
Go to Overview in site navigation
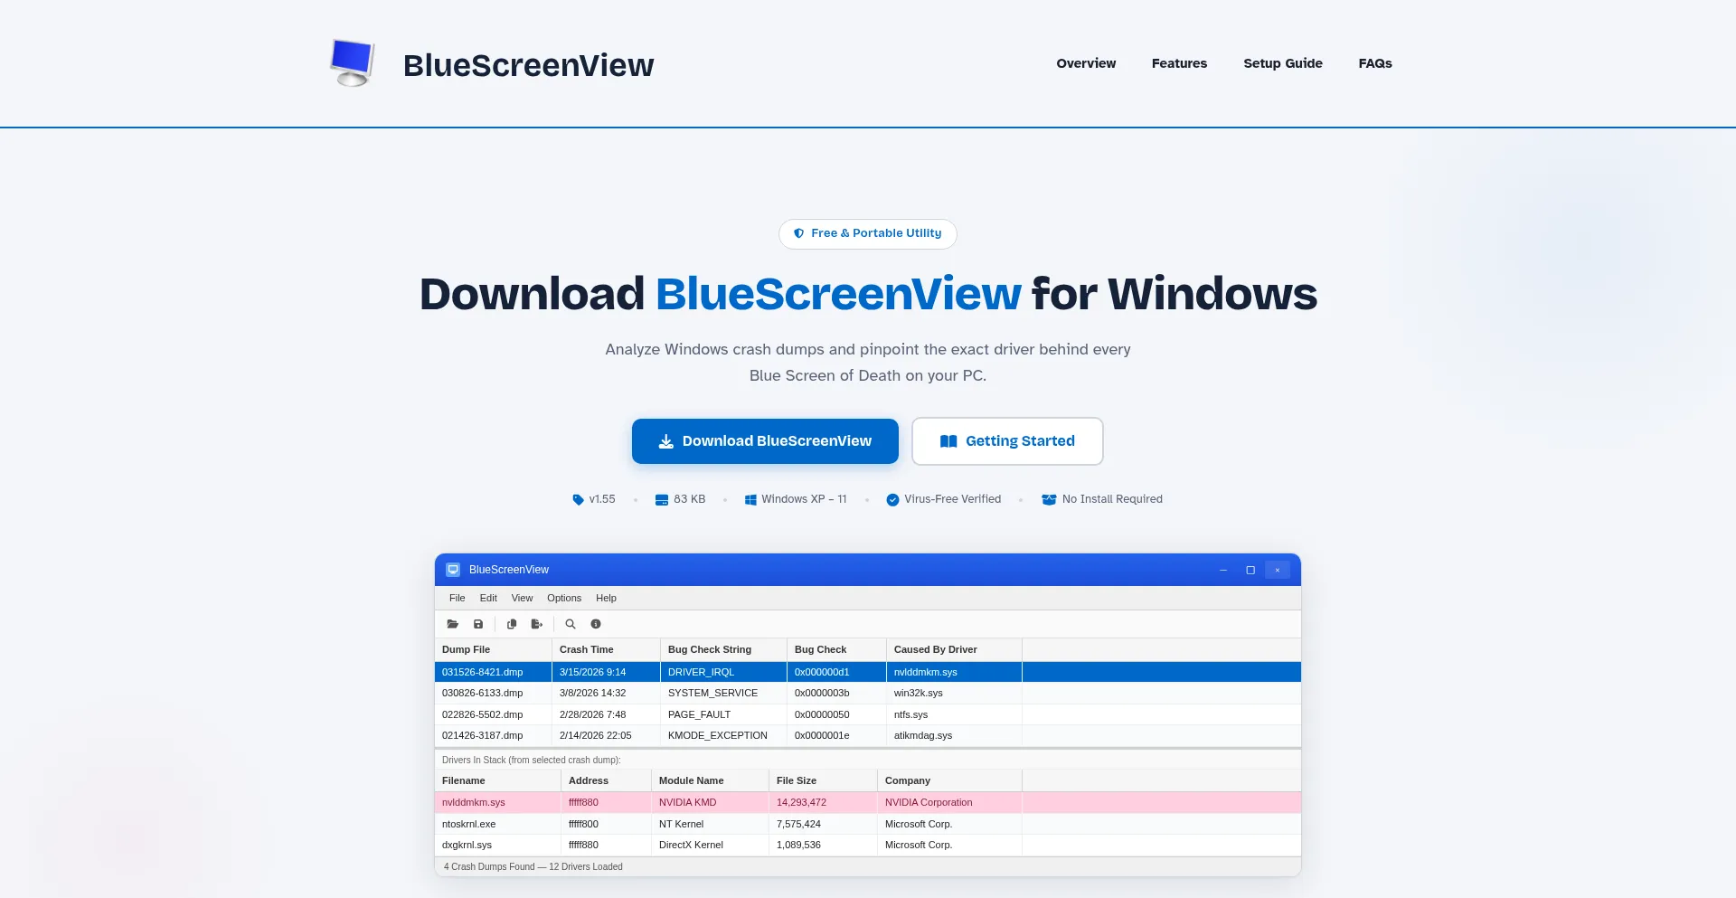(1086, 63)
